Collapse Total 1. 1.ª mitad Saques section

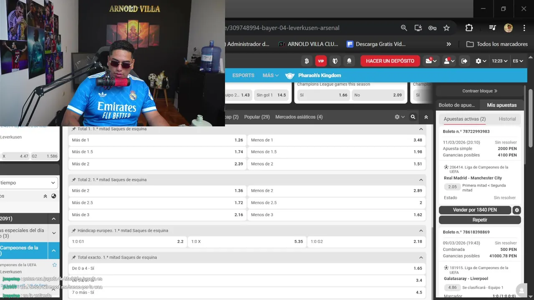click(x=421, y=129)
